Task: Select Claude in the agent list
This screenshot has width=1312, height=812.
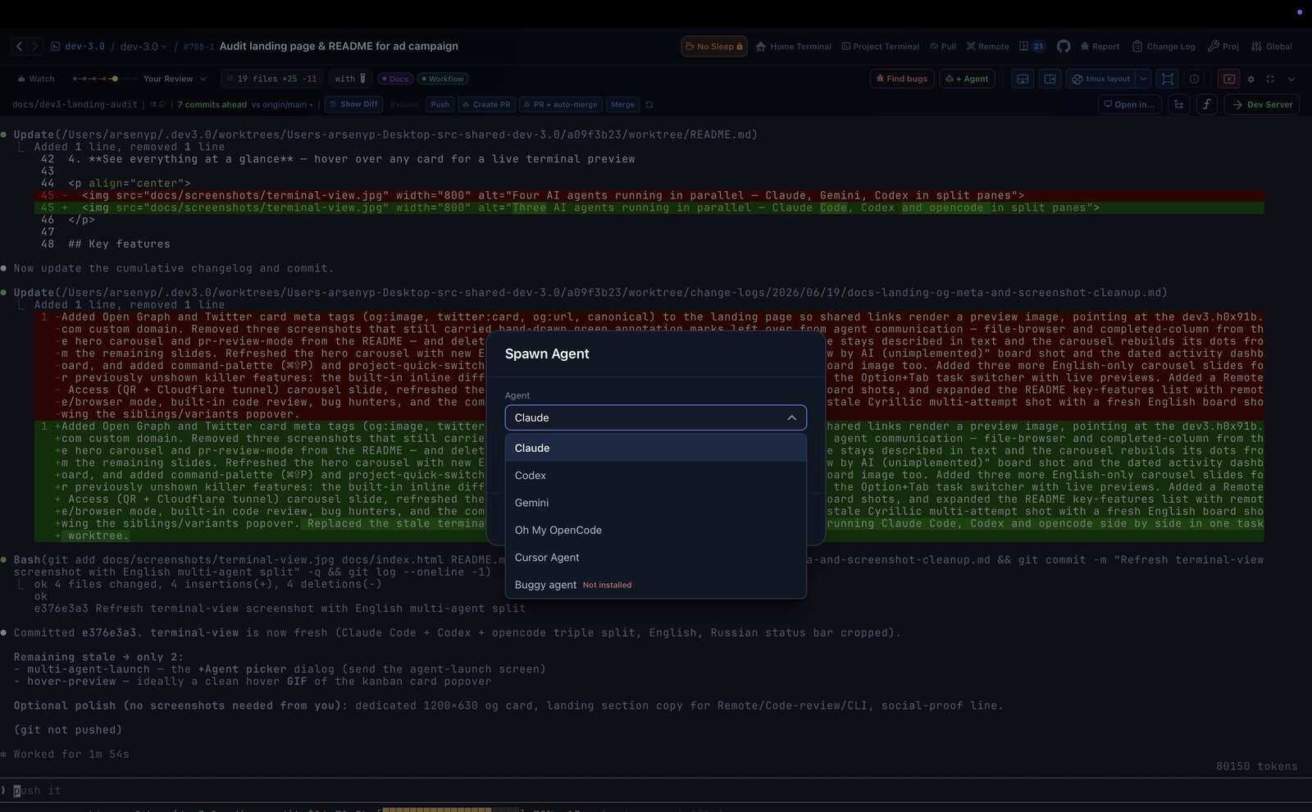Action: click(655, 448)
